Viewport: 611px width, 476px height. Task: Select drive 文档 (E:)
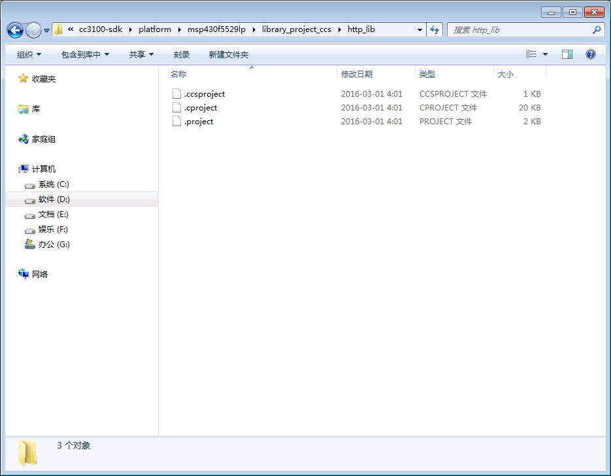(54, 214)
